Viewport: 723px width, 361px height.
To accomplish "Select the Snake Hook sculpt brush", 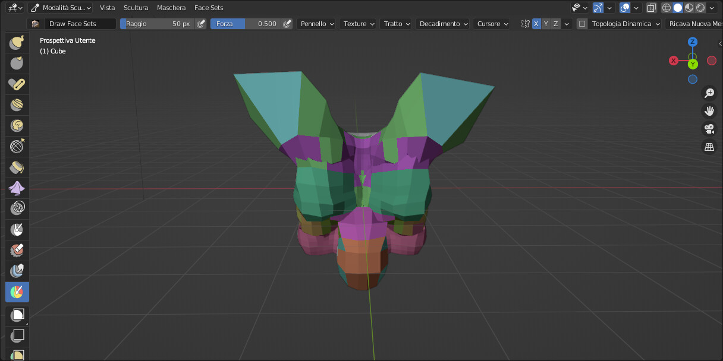I will point(17,42).
